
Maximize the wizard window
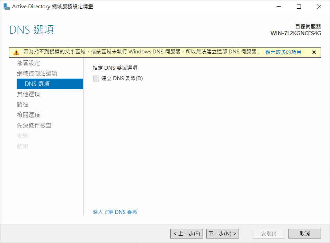click(x=299, y=7)
